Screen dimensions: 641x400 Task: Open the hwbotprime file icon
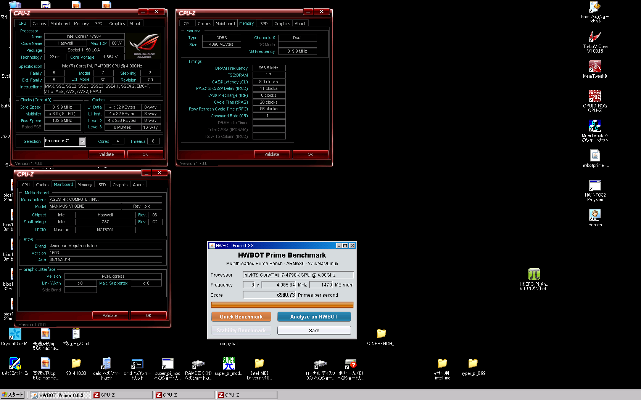tap(595, 155)
